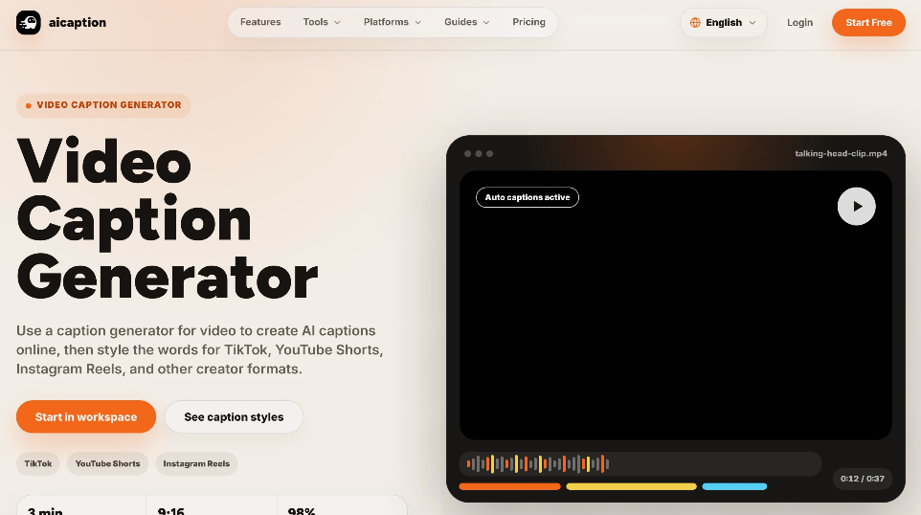
Task: Click the 3 min stat card
Action: click(x=81, y=505)
